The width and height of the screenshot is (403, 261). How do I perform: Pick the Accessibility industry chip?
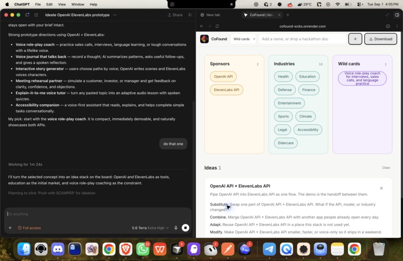click(x=308, y=130)
